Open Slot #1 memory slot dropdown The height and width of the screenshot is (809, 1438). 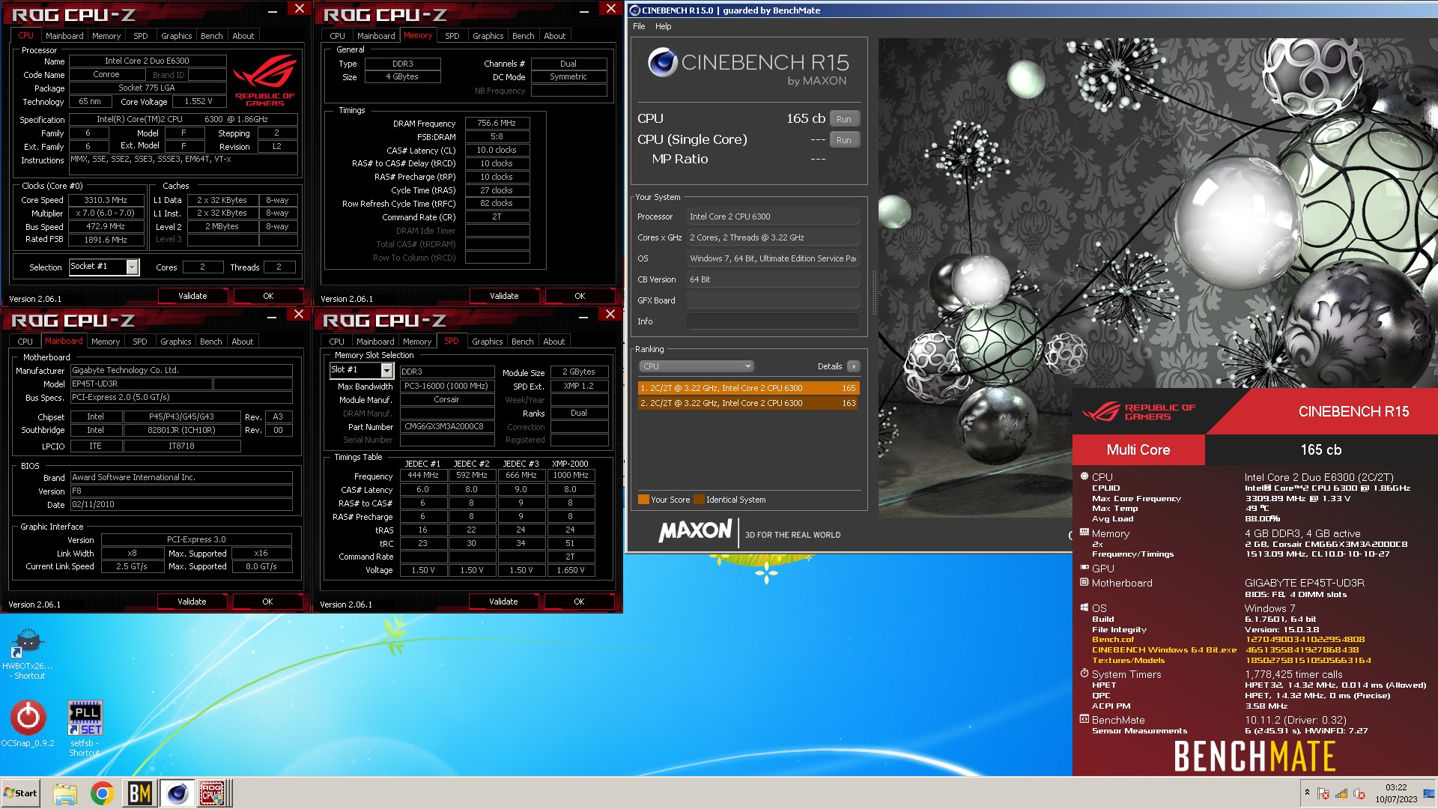(x=362, y=370)
